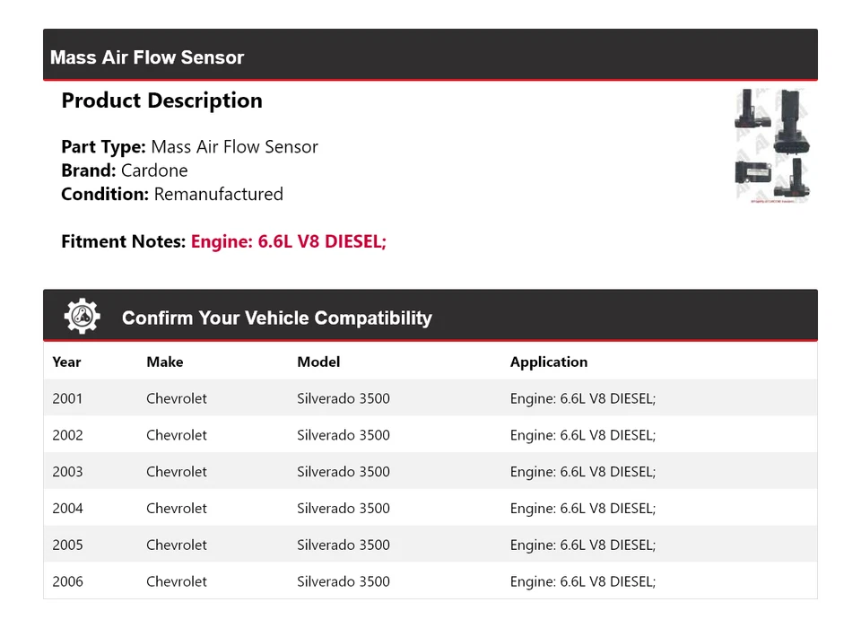Screen dimensions: 861x628
Task: Click the Confirm Your Vehicle Compatibility heading
Action: tap(276, 318)
